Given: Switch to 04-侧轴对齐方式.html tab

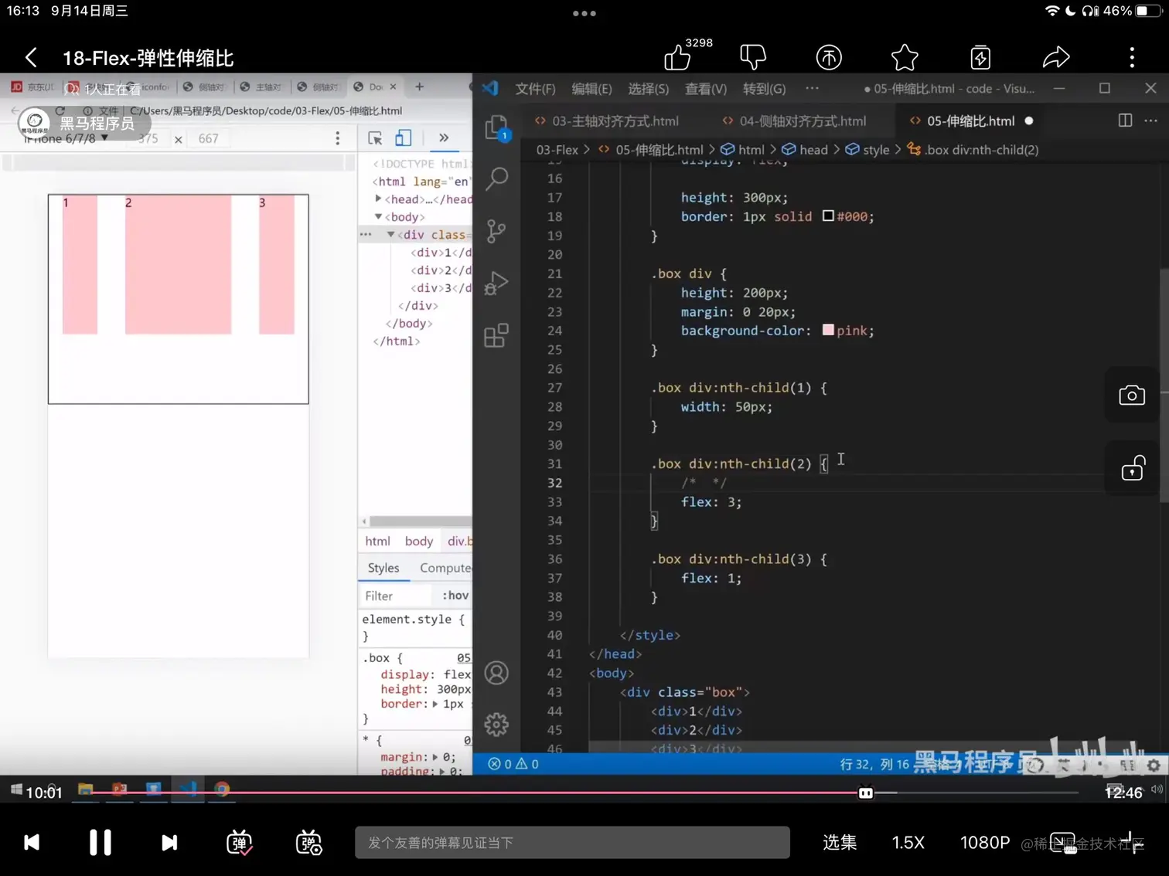Looking at the screenshot, I should [794, 121].
